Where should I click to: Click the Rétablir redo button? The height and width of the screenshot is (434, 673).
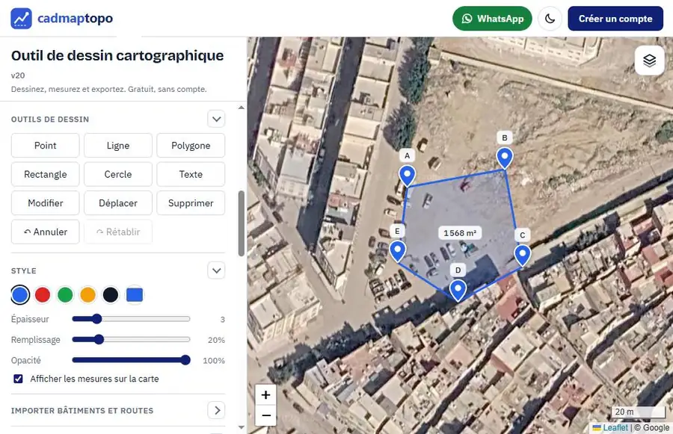[118, 232]
